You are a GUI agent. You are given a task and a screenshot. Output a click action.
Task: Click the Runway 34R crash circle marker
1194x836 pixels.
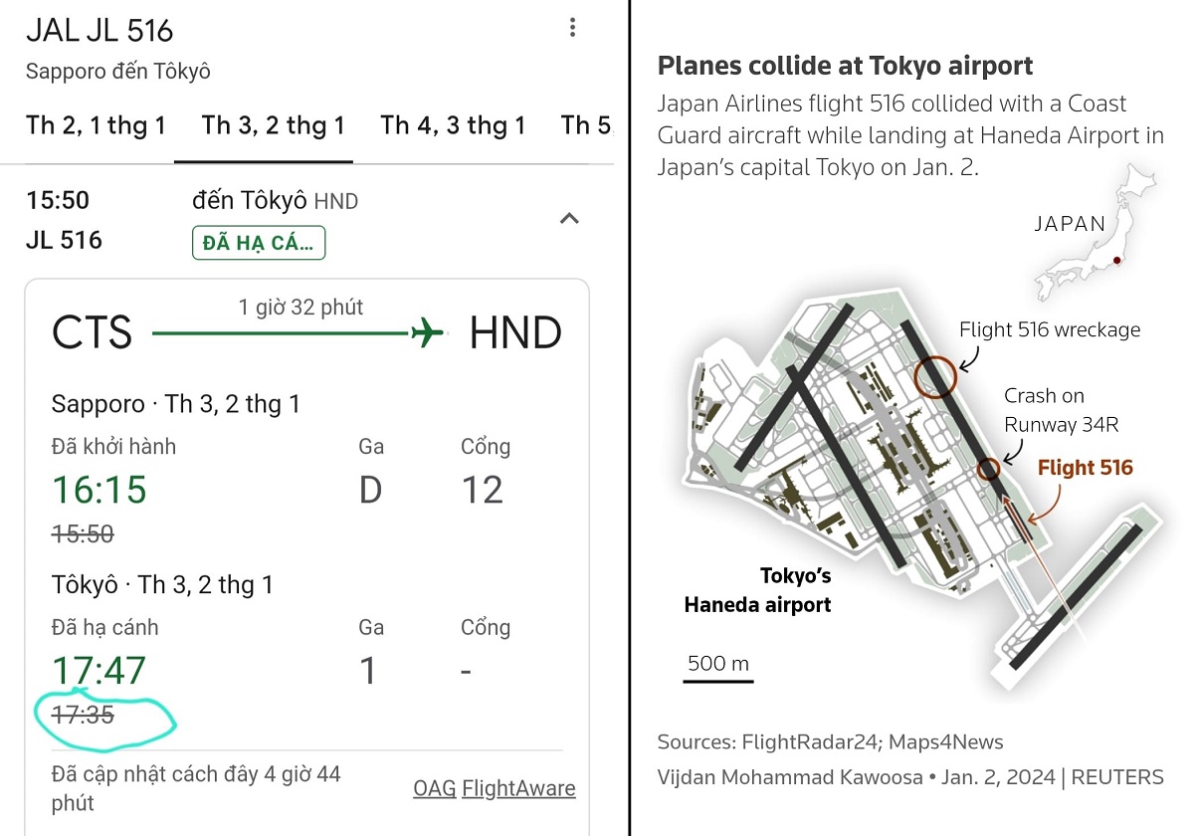pyautogui.click(x=989, y=470)
